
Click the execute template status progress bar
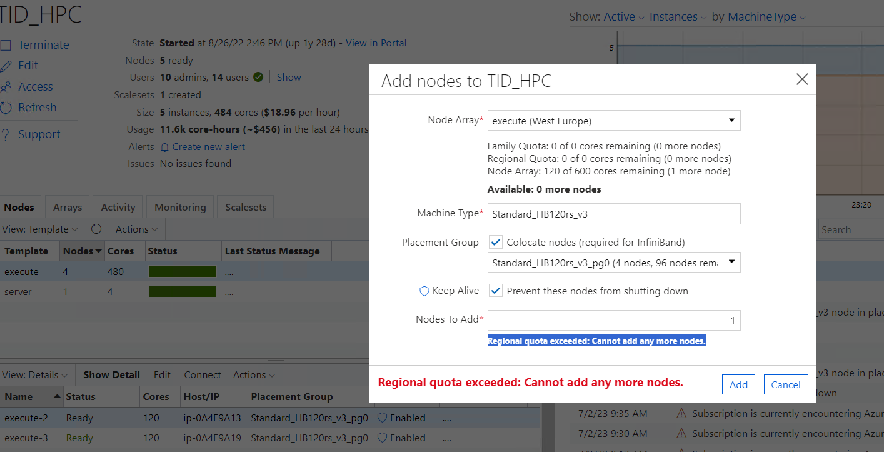[183, 271]
